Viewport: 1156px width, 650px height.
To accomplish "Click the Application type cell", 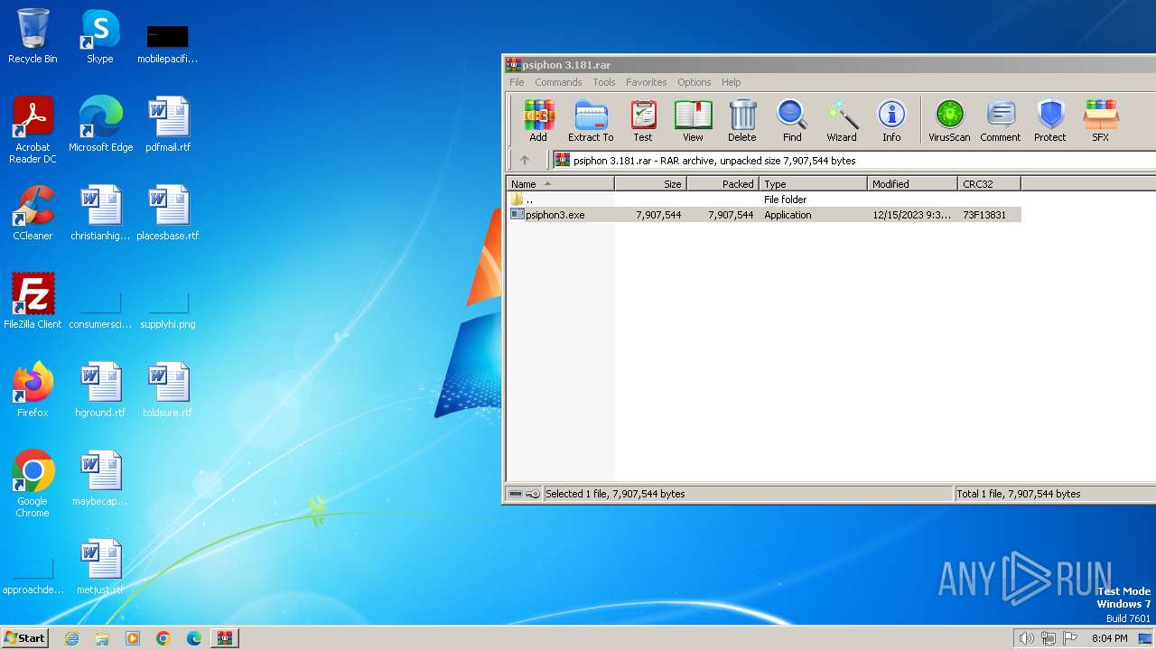I will click(788, 215).
